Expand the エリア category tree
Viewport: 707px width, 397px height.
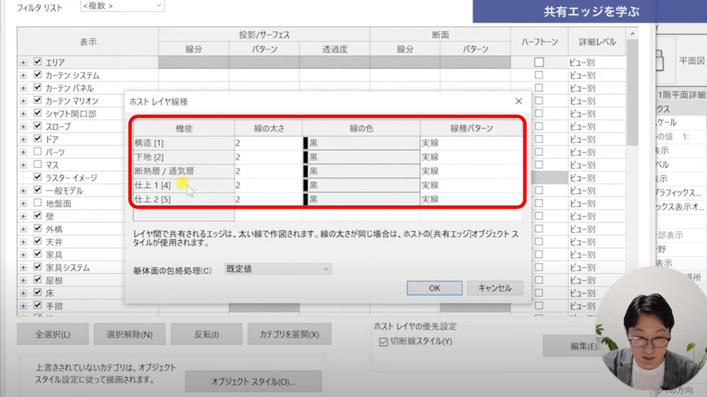23,63
